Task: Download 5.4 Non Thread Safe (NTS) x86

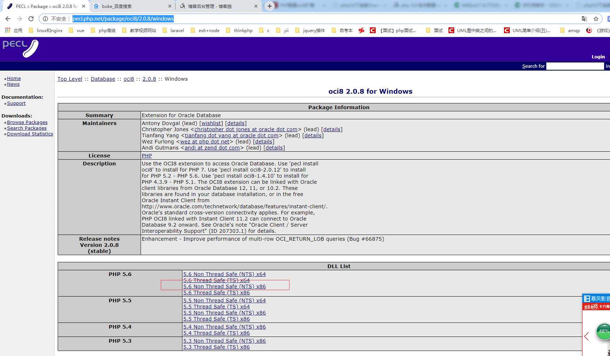Action: pyautogui.click(x=225, y=327)
